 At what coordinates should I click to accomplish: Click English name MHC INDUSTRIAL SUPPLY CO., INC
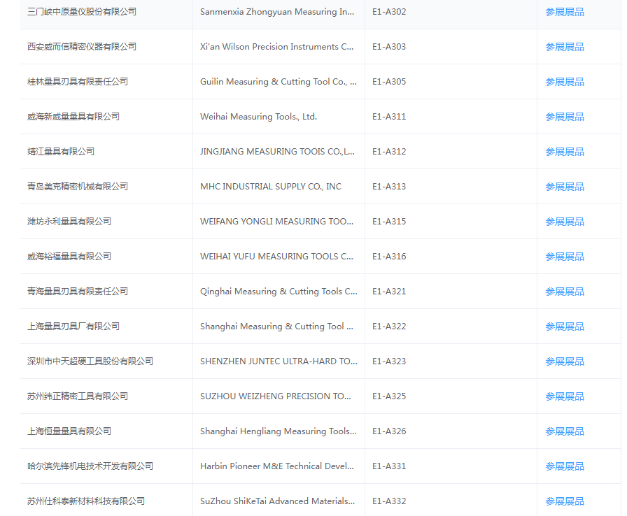tap(271, 187)
